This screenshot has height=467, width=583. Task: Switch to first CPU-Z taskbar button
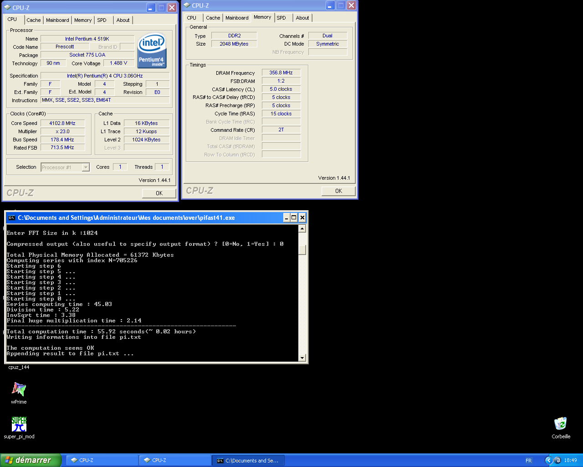(102, 461)
